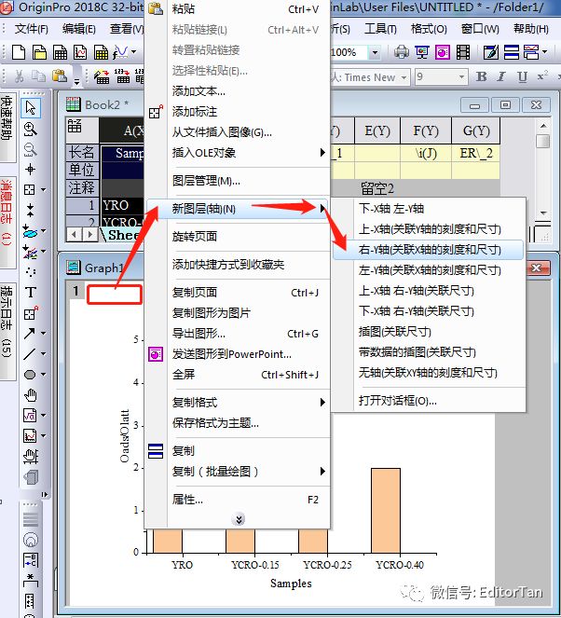561x618 pixels.
Task: Open the 格式(O) menu
Action: click(429, 29)
